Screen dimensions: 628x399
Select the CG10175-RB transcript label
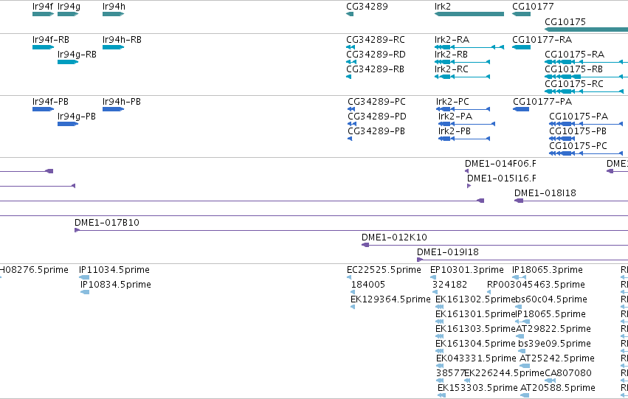574,69
